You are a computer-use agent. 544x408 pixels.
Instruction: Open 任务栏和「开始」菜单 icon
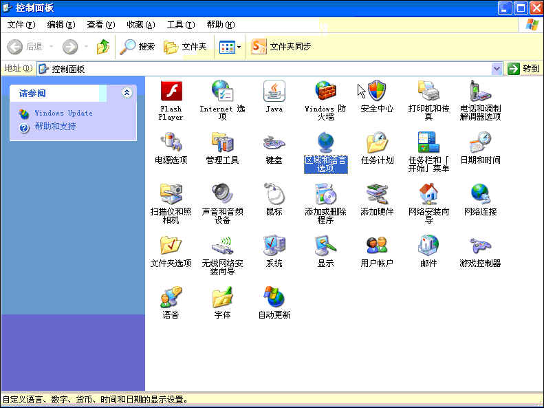pyautogui.click(x=428, y=142)
